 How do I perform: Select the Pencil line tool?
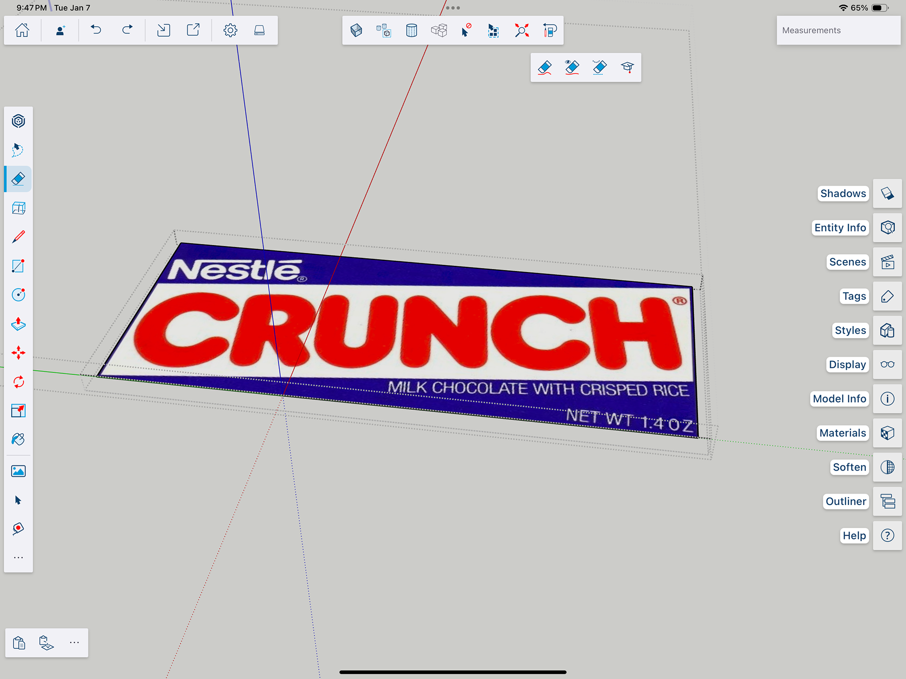coord(18,237)
